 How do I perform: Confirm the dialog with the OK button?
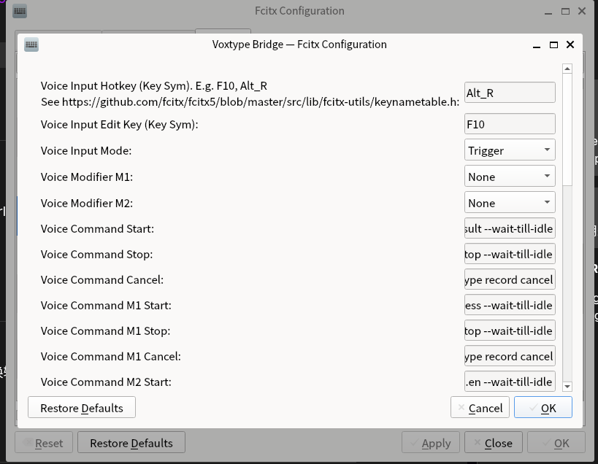coord(543,408)
